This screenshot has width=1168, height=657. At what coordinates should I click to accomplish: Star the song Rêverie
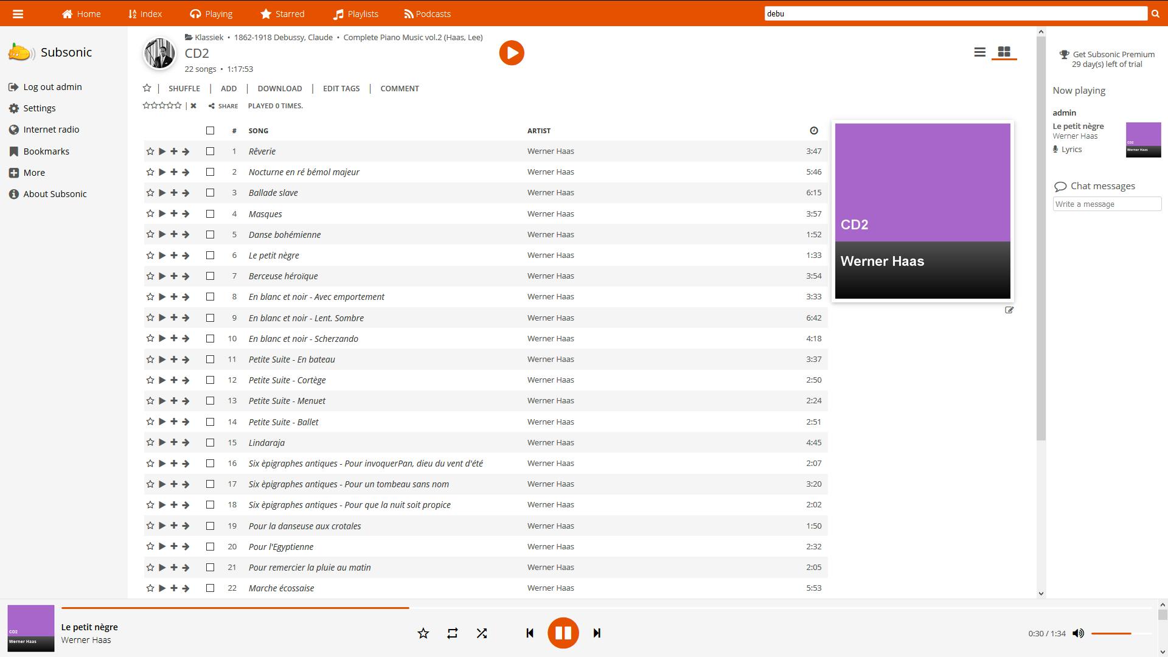[x=150, y=151]
